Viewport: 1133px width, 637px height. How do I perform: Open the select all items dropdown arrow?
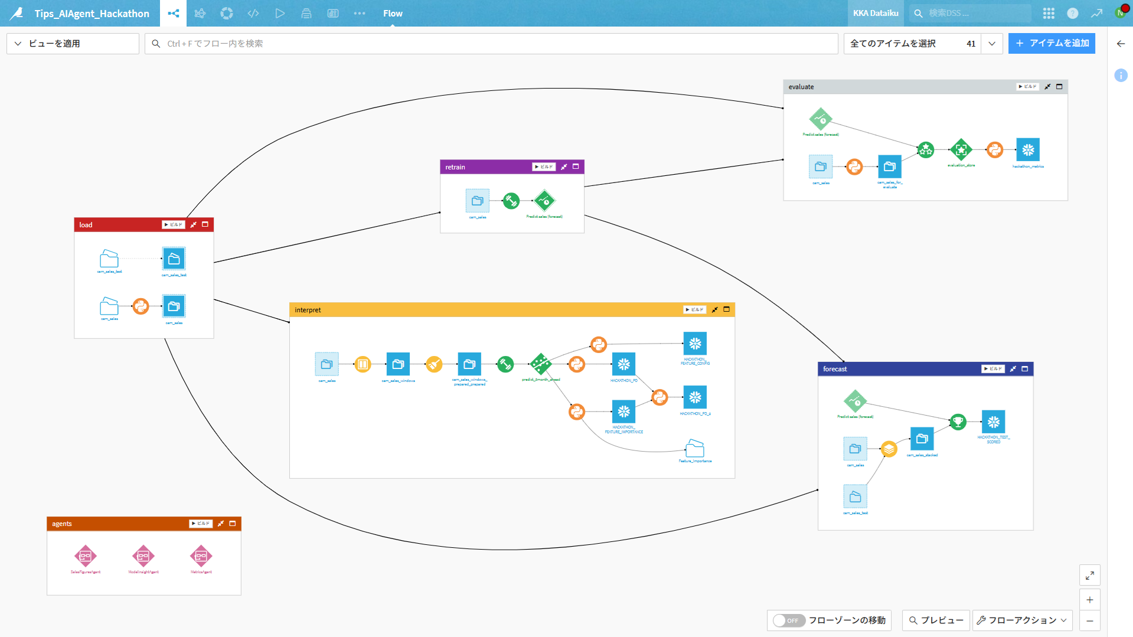[x=992, y=44]
